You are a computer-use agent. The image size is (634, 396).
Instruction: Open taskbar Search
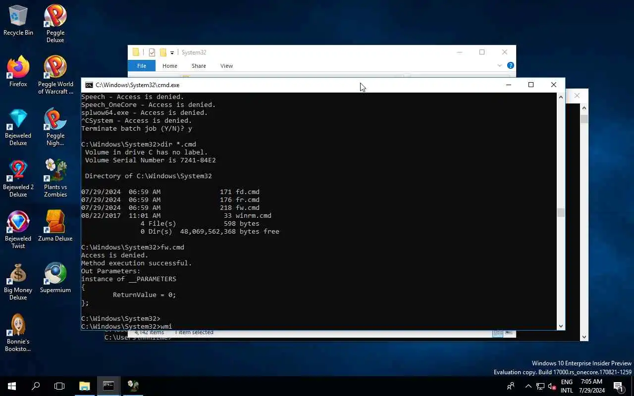pyautogui.click(x=36, y=386)
